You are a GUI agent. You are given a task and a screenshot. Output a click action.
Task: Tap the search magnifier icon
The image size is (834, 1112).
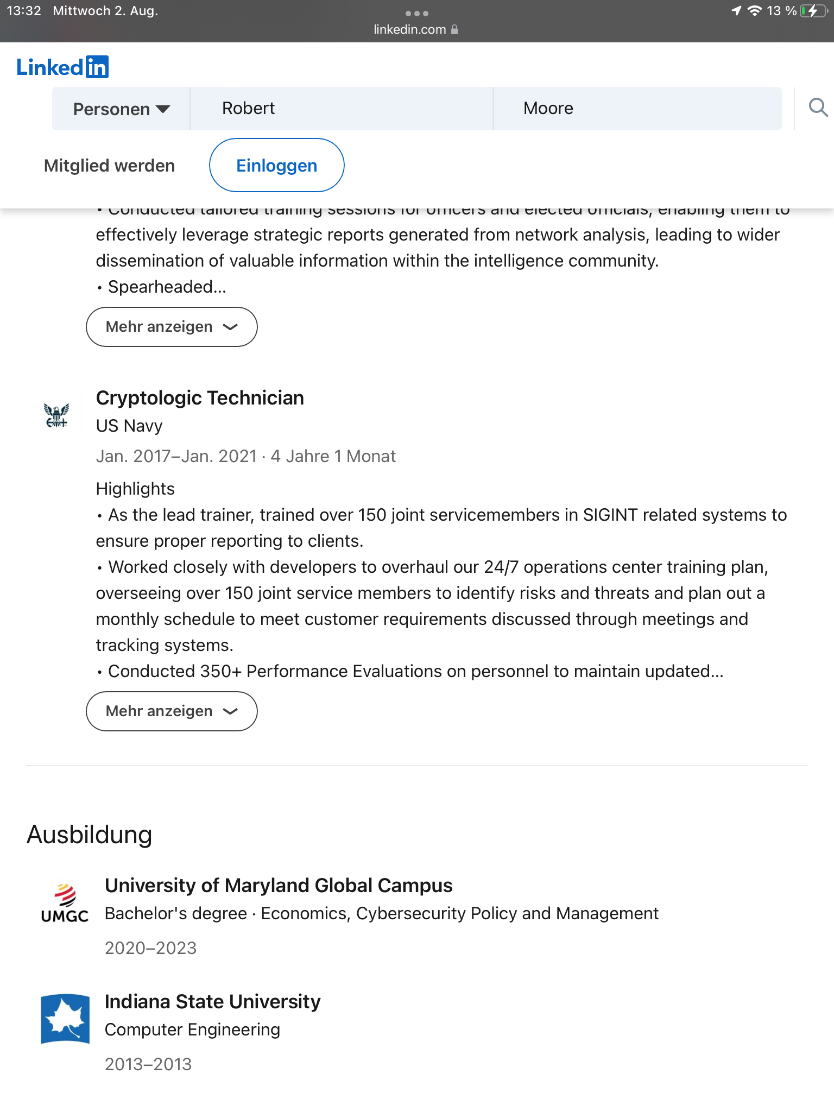(818, 108)
